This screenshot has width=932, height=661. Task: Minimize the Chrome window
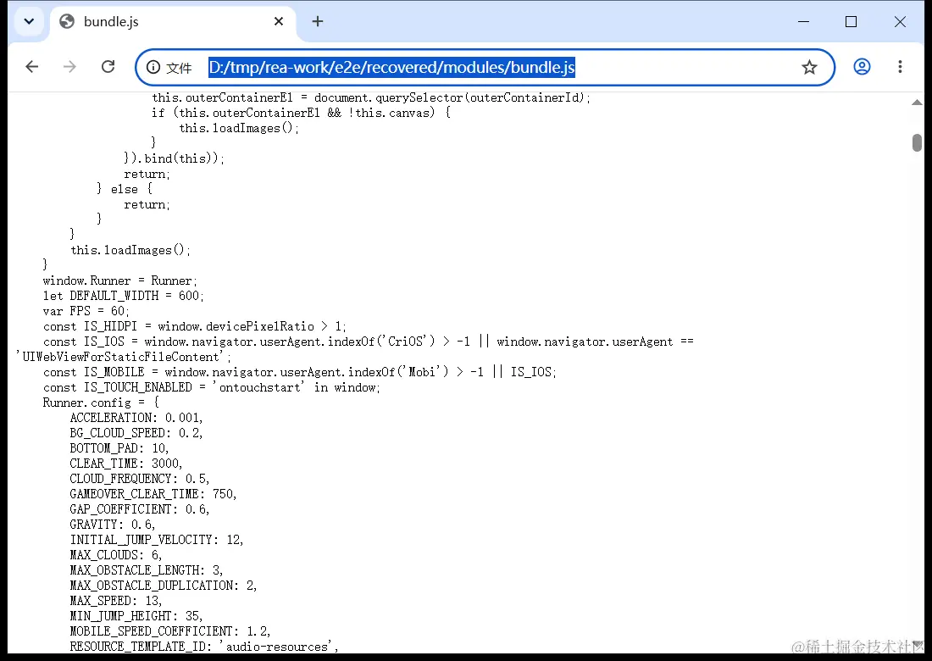(803, 21)
